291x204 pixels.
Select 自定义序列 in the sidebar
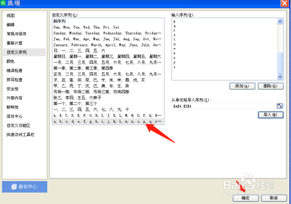click(24, 52)
